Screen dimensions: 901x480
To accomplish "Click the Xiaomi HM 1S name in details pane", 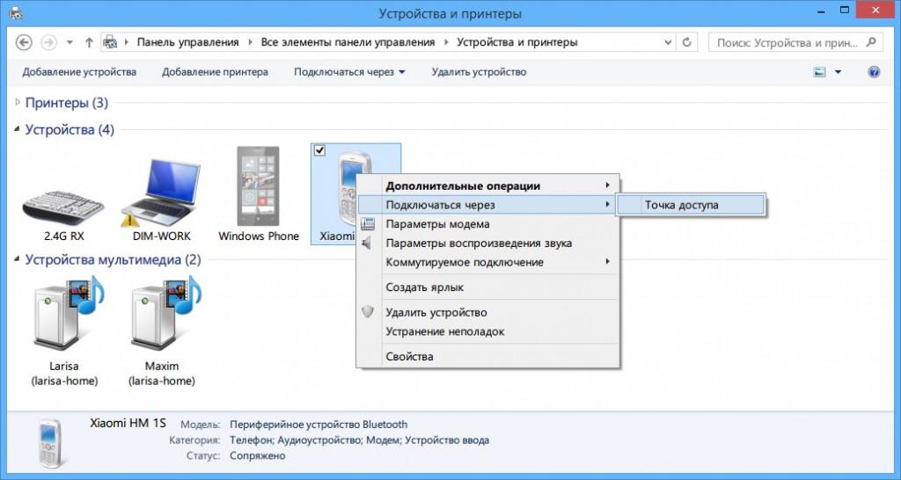I will (x=128, y=423).
